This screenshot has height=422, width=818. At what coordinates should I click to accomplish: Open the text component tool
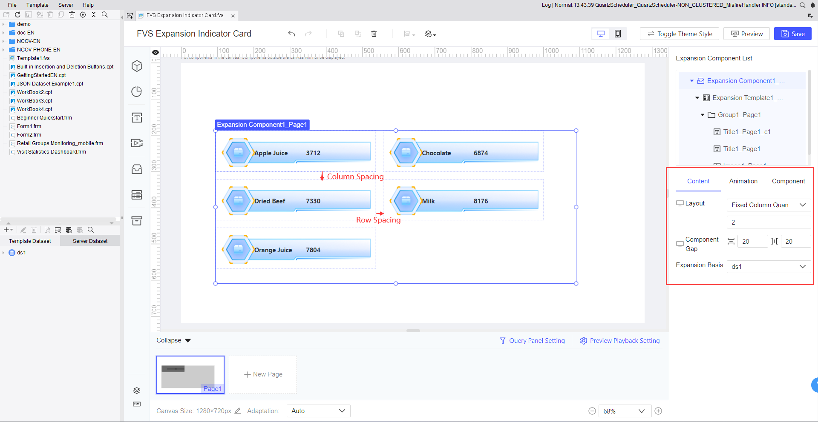click(x=136, y=117)
